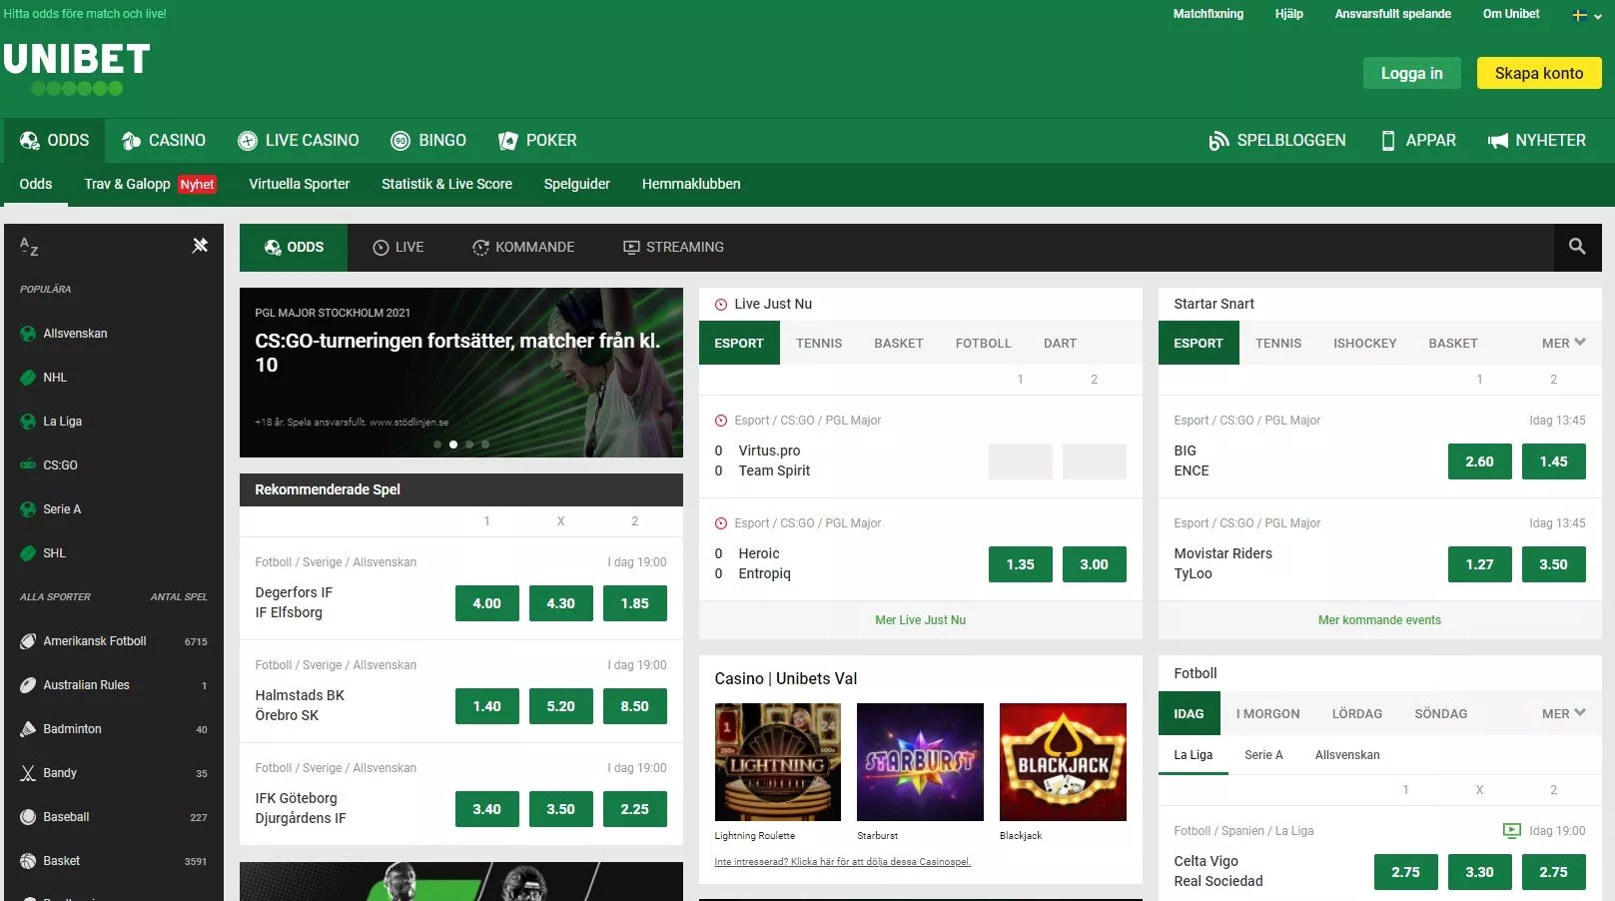Click the Australian Rules ball icon
Viewport: 1615px width, 901px height.
[x=28, y=685]
